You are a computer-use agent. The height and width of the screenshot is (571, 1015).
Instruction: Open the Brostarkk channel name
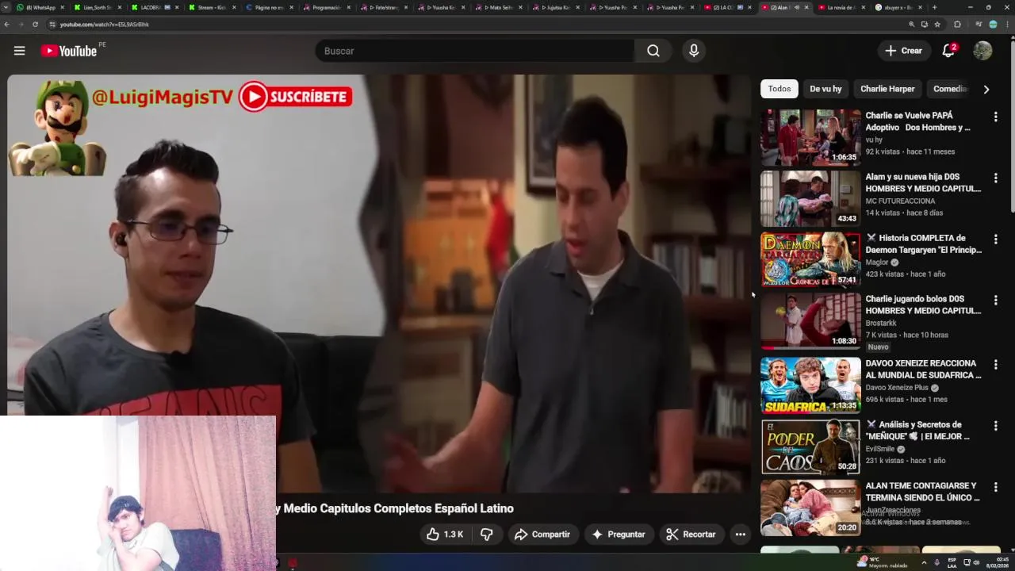tap(881, 323)
